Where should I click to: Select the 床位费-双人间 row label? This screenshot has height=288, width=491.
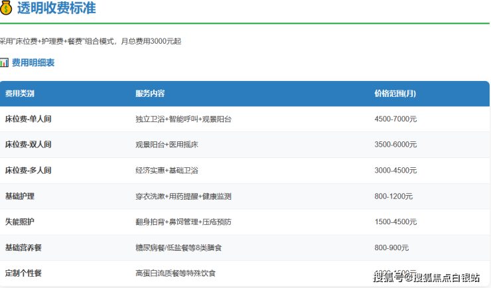click(28, 145)
